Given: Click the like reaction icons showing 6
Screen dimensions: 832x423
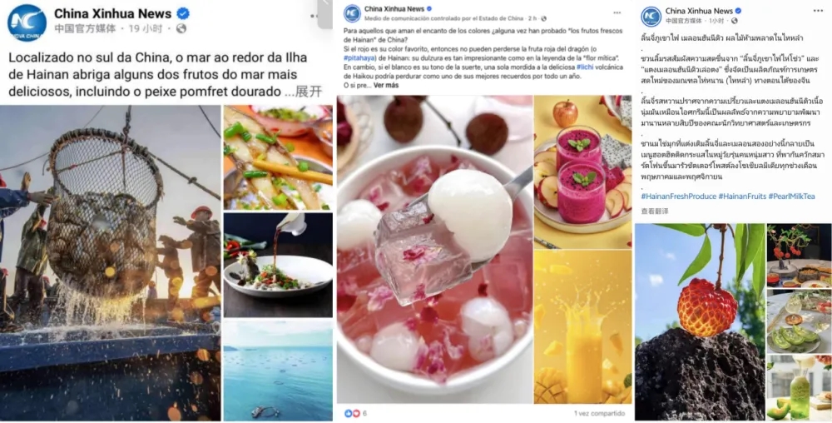Looking at the screenshot, I should (352, 413).
